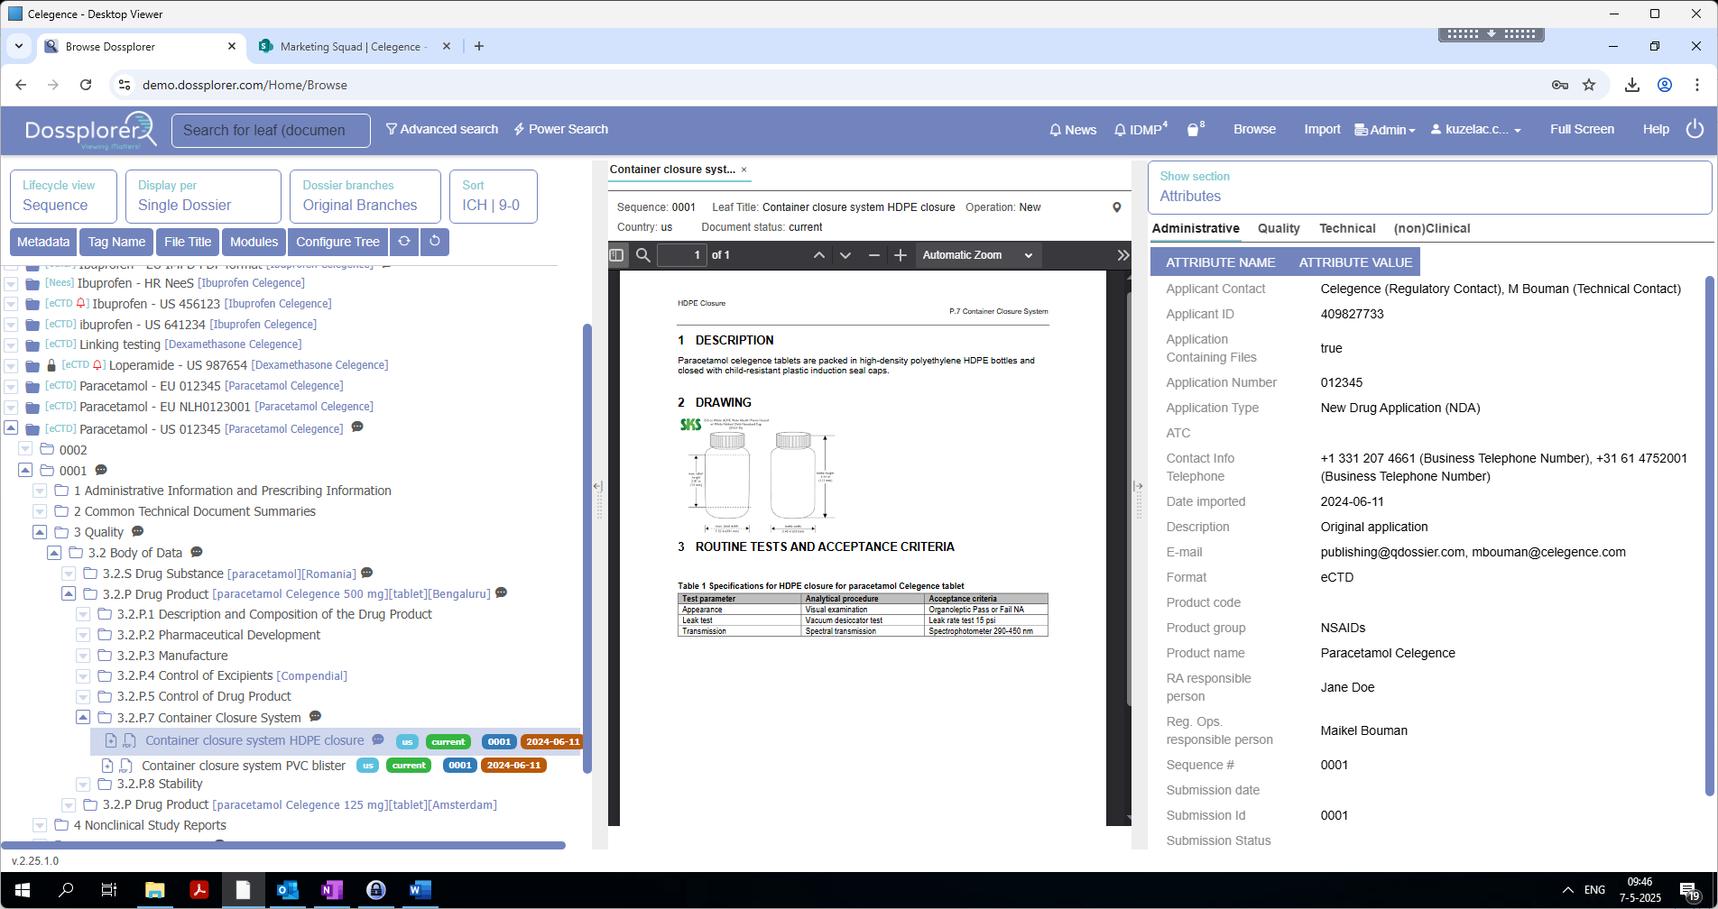1718x909 pixels.
Task: Collapse the 3.2.P.7 Container Closure System node
Action: pyautogui.click(x=83, y=717)
